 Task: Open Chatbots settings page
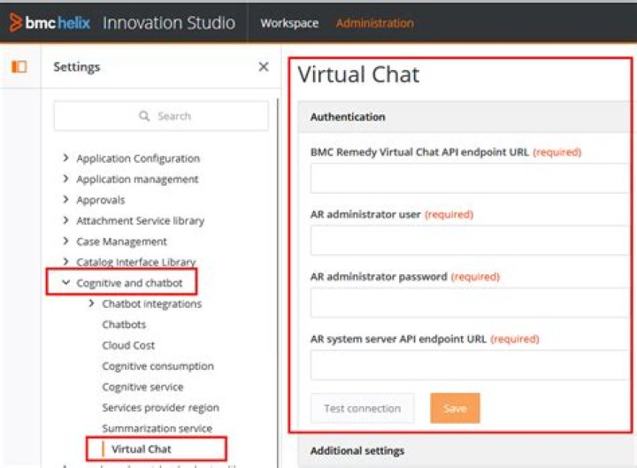(x=124, y=325)
